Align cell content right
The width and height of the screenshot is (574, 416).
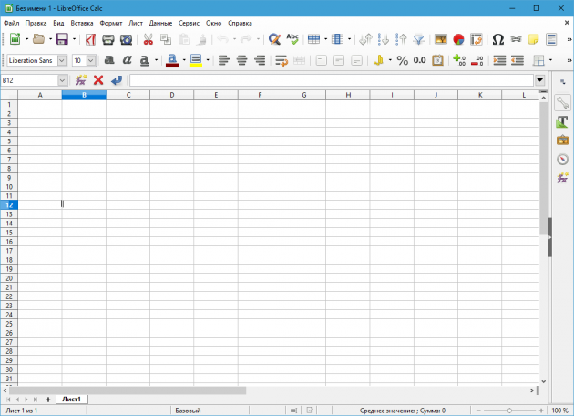coord(260,60)
